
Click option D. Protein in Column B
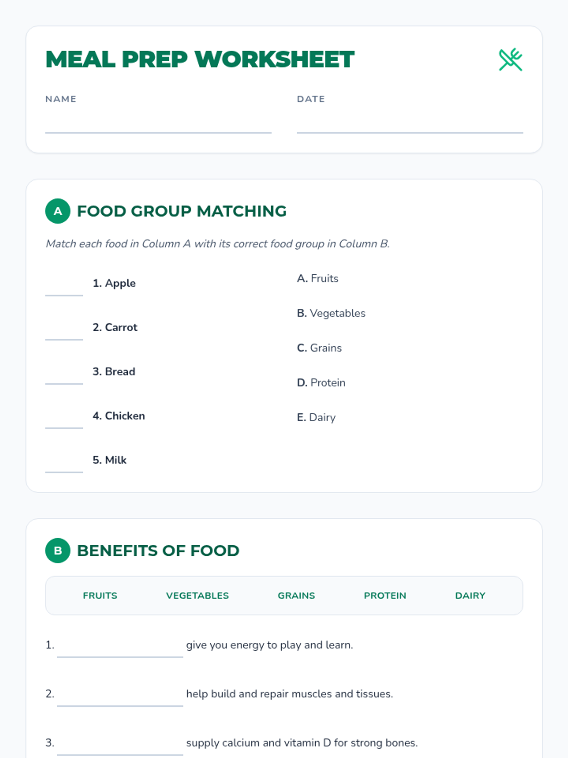[x=321, y=383]
